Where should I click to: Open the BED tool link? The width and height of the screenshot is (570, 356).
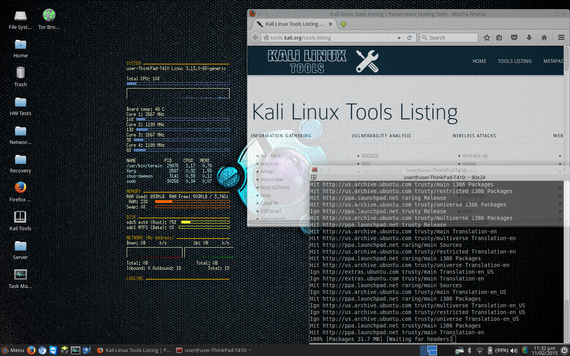coord(366,164)
